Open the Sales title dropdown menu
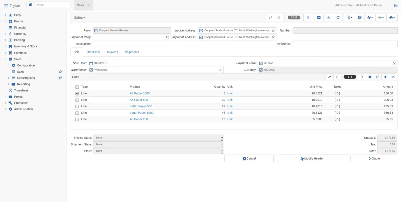This screenshot has height=206, width=401. pyautogui.click(x=79, y=17)
